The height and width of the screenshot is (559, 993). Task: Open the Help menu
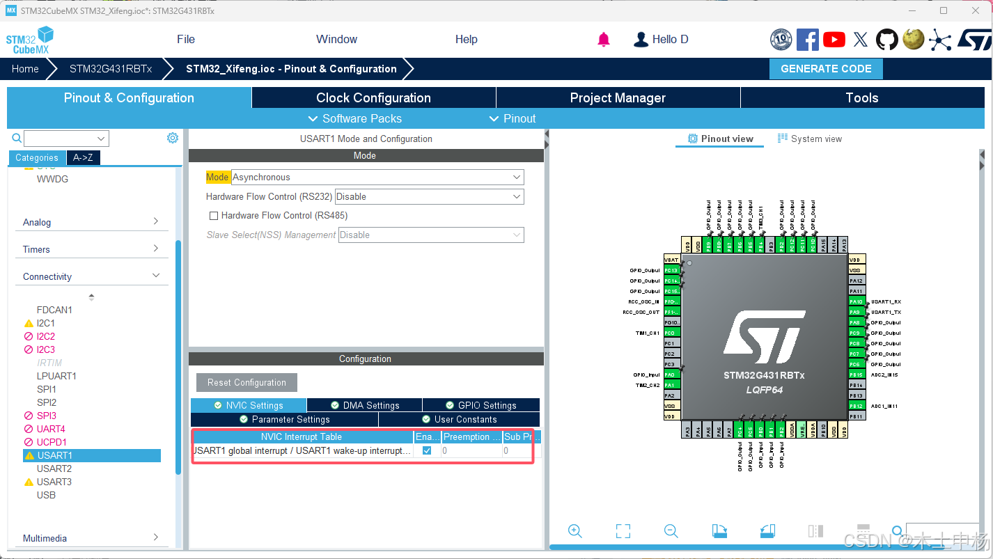click(467, 40)
